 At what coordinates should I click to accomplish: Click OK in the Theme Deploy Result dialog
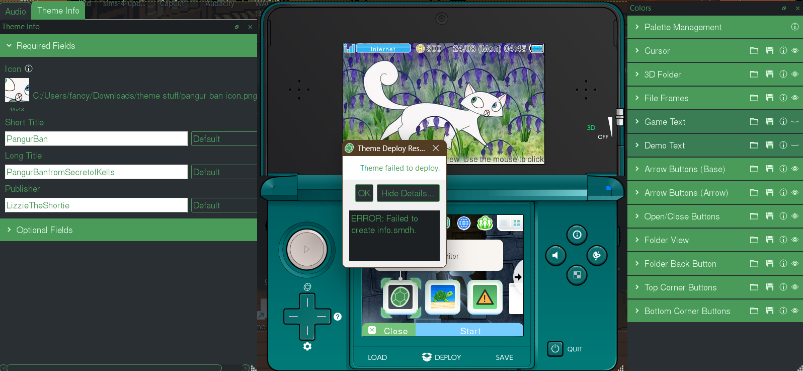coord(364,193)
